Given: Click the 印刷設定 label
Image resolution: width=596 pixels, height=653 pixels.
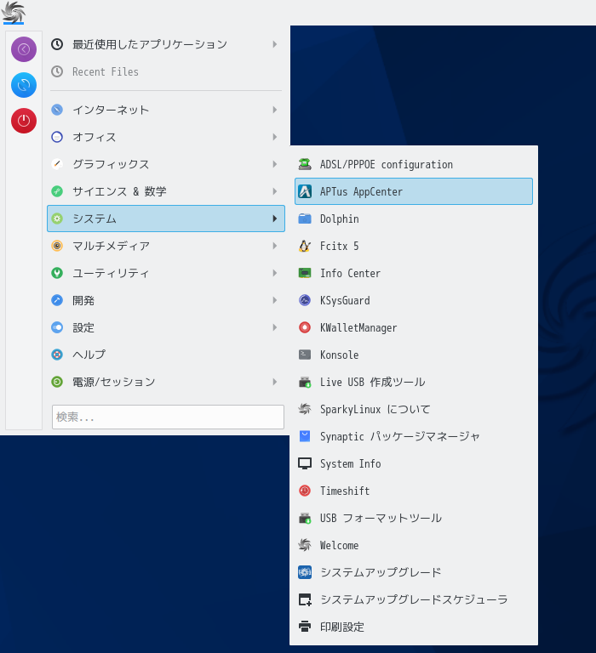Looking at the screenshot, I should (342, 627).
